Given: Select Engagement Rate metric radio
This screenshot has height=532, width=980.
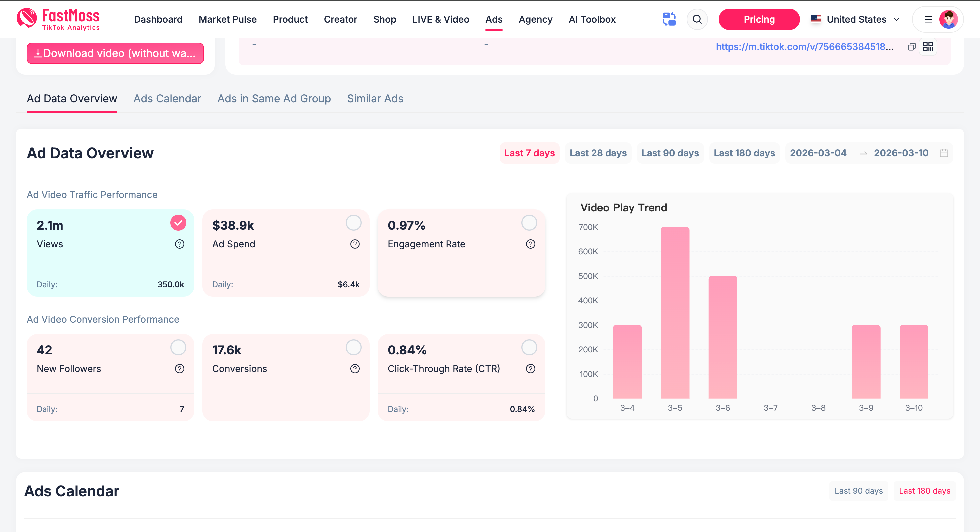Looking at the screenshot, I should point(529,223).
